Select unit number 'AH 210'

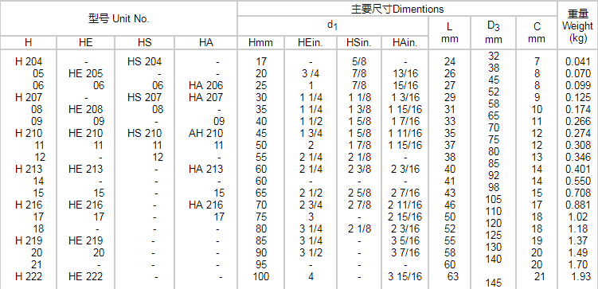tap(206, 134)
